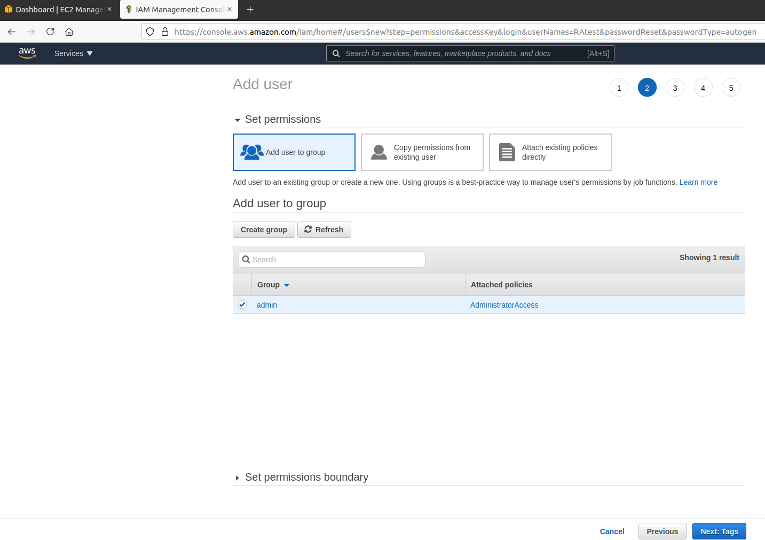Click the padlock site info icon
The height and width of the screenshot is (540, 765).
click(165, 32)
